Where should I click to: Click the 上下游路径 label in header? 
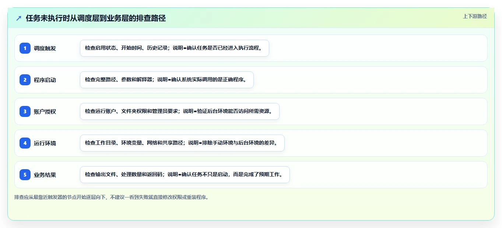coord(475,16)
